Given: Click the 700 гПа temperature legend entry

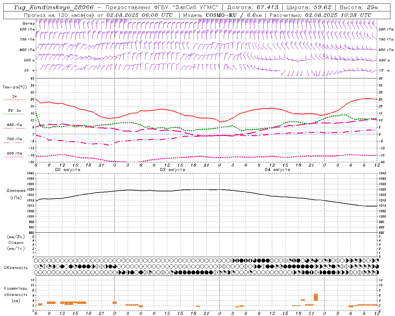Looking at the screenshot, I should [15, 139].
